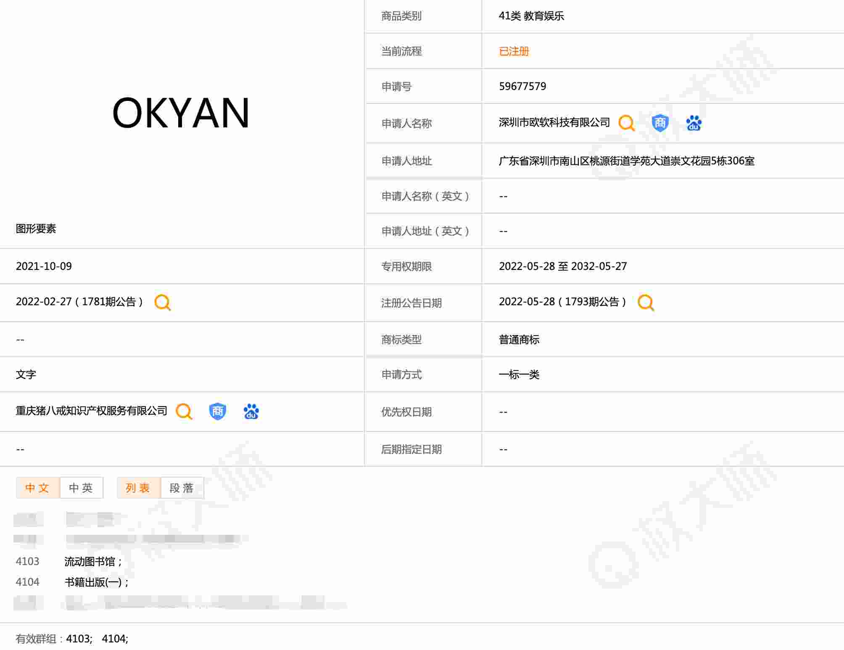Switch goods language to 中文
Viewport: 844px width, 650px height.
pos(37,488)
